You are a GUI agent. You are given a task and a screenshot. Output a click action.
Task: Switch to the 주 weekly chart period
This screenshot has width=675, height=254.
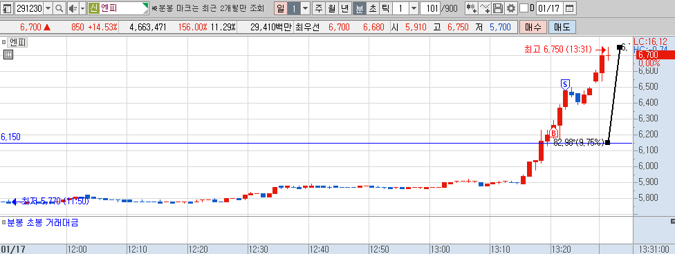[318, 8]
